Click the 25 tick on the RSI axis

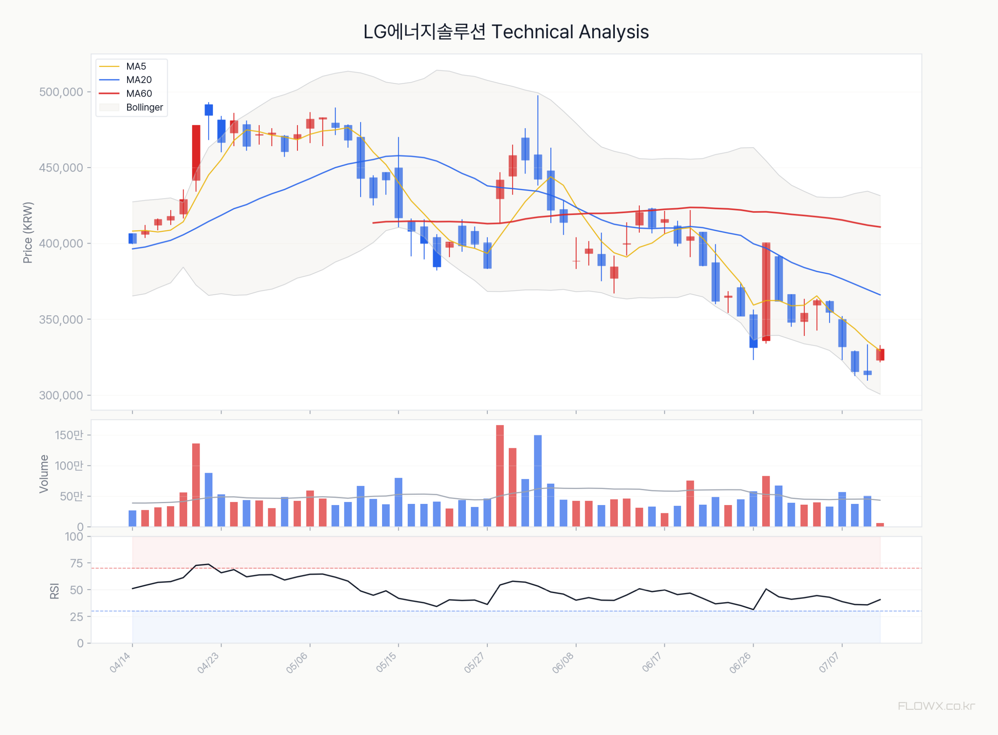tap(76, 617)
